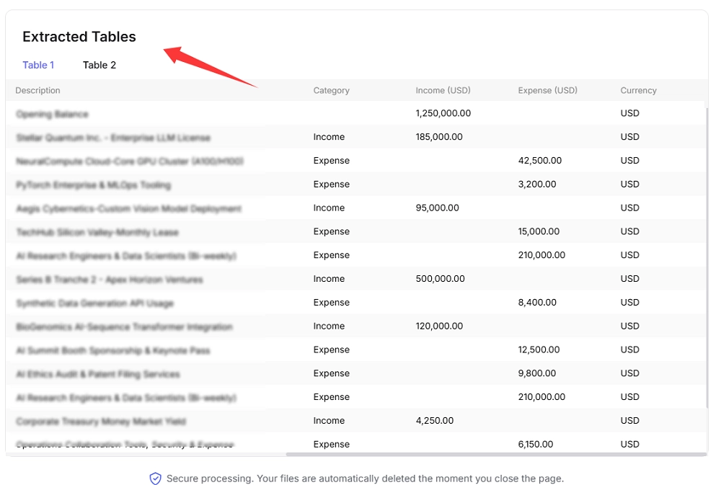Select the 120,000.00 income cell

point(439,326)
